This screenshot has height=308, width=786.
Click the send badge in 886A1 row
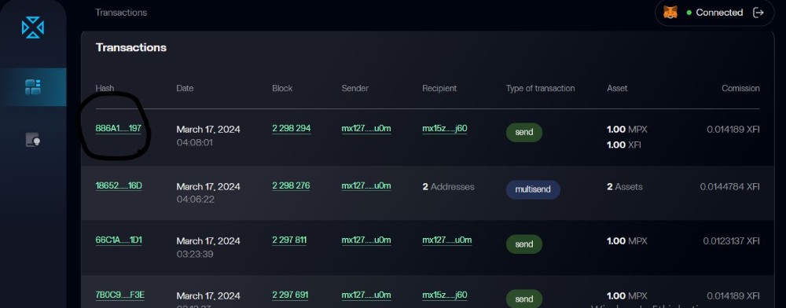tap(523, 132)
